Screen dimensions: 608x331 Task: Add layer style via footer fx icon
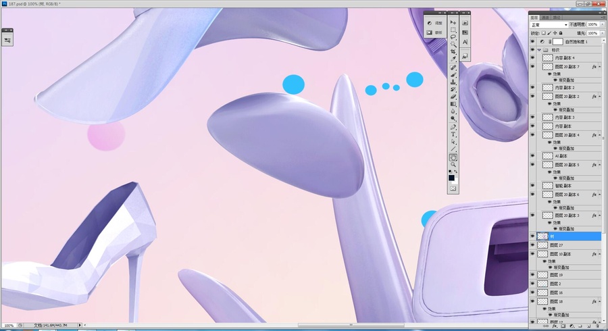[555, 327]
